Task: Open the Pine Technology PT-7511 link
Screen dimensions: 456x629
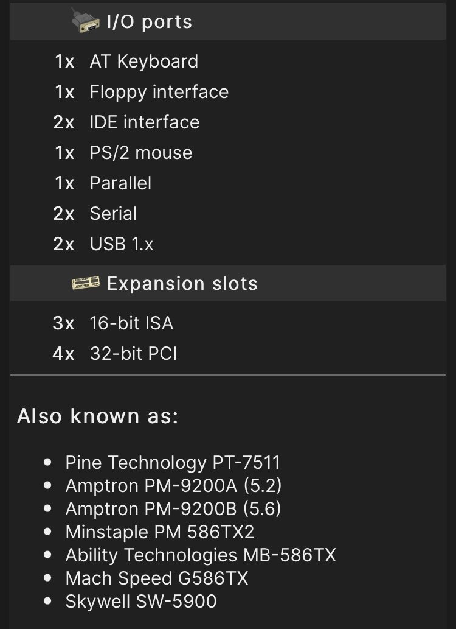Action: [x=173, y=463]
